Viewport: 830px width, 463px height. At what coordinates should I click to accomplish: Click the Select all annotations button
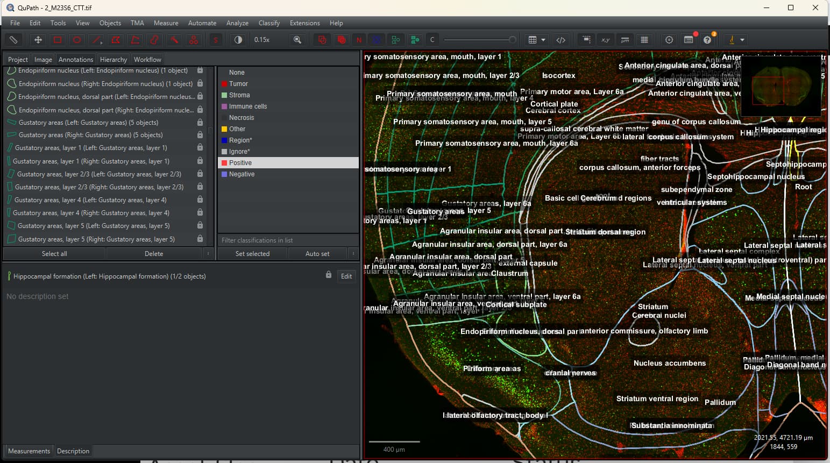pos(54,253)
